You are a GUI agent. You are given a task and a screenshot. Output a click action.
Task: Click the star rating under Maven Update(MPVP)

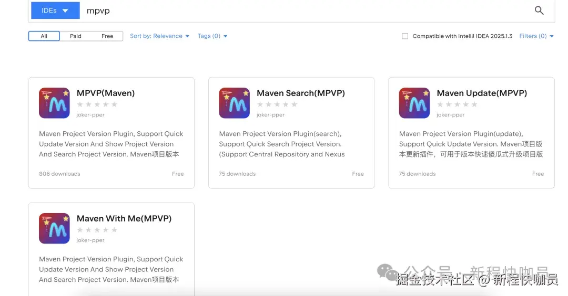pyautogui.click(x=457, y=104)
